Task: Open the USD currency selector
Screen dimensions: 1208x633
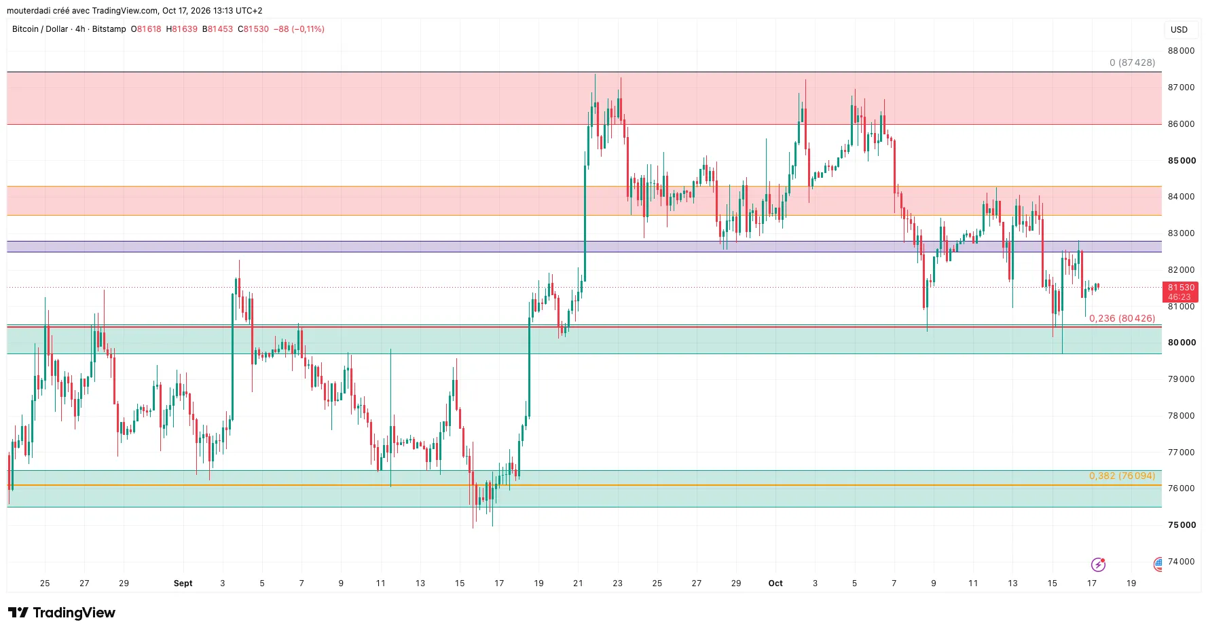Action: coord(1179,29)
